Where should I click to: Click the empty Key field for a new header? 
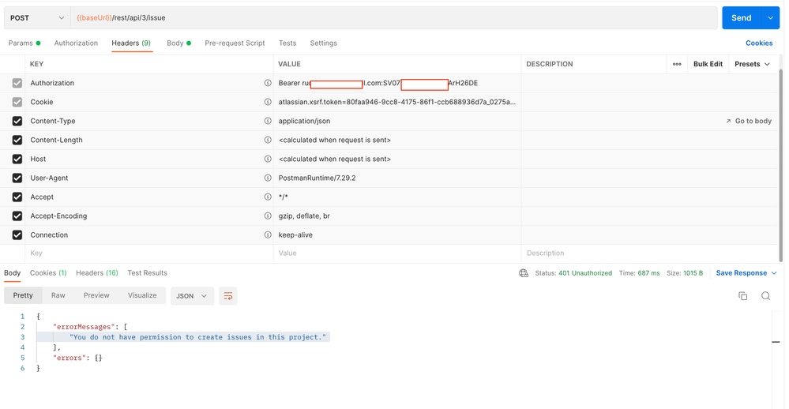149,253
